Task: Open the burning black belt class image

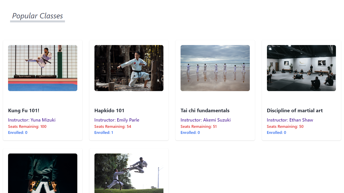Action: tap(43, 173)
